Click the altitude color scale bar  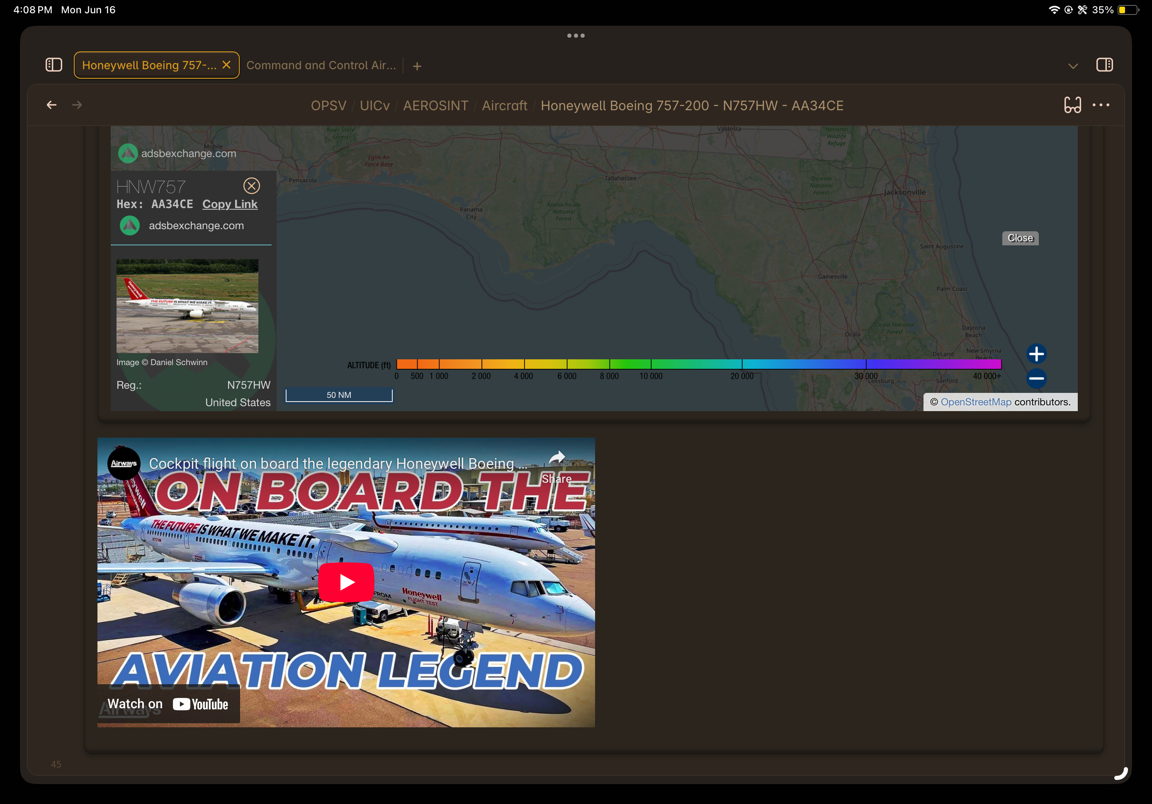pyautogui.click(x=698, y=364)
